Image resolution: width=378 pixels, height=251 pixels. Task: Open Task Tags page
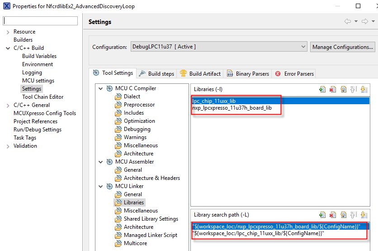pyautogui.click(x=25, y=138)
